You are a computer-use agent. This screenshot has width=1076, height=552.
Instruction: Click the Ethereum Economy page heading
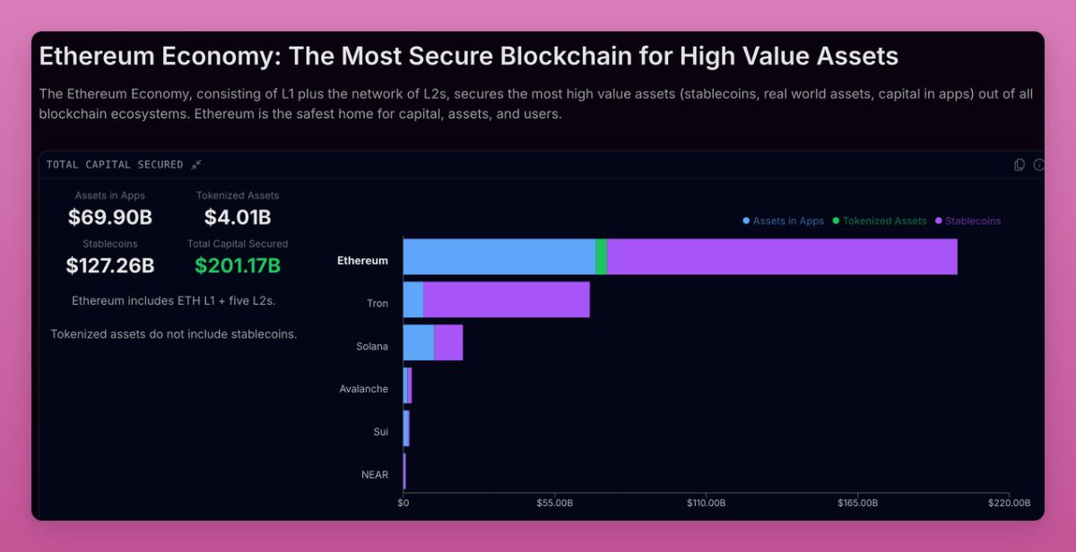point(468,56)
